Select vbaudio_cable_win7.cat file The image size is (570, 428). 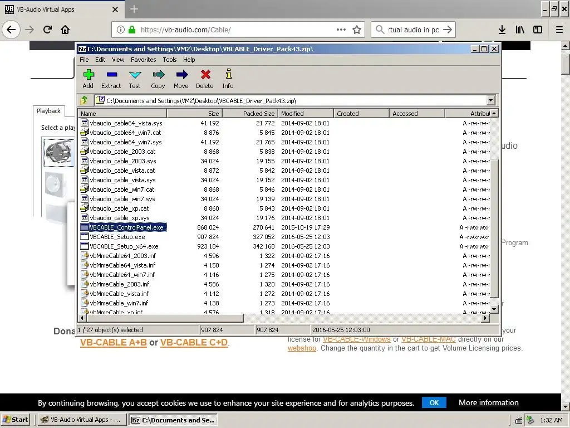pyautogui.click(x=122, y=189)
